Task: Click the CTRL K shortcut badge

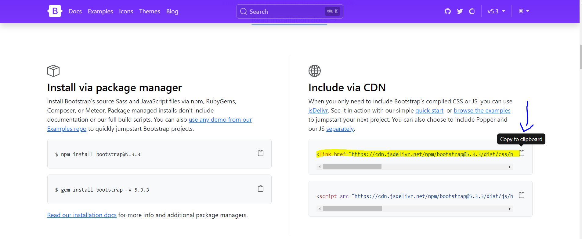Action: [332, 11]
